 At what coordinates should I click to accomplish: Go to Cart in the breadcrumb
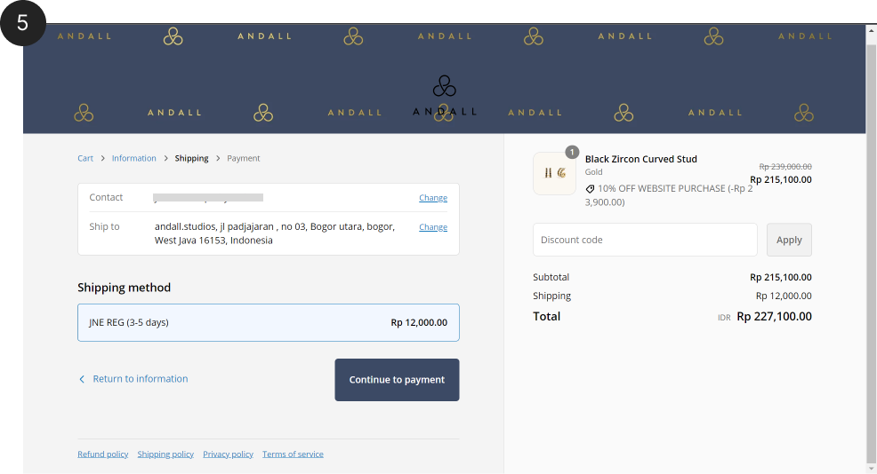(x=85, y=158)
